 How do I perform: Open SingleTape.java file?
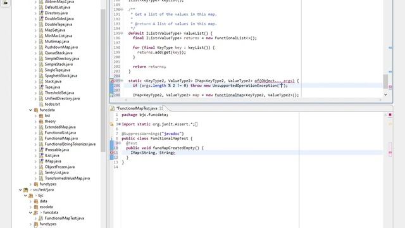coord(58,70)
